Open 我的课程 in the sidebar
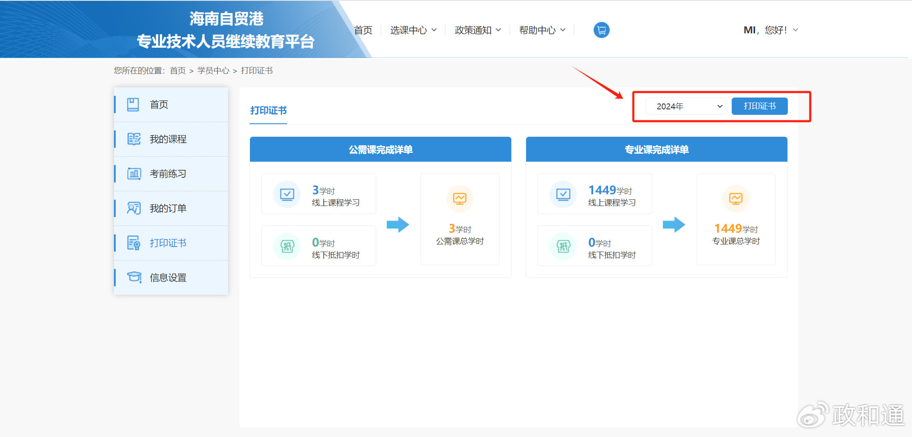 point(171,139)
